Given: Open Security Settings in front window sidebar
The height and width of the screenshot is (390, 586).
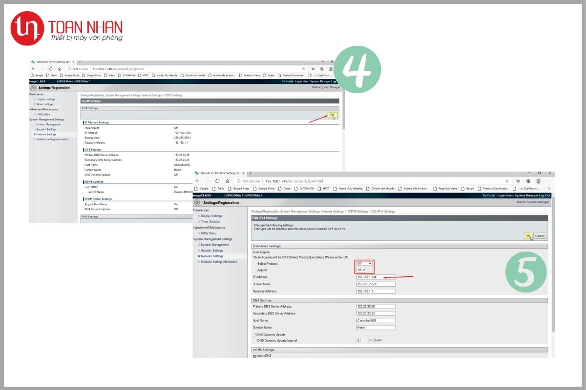Looking at the screenshot, I should pyautogui.click(x=212, y=250).
